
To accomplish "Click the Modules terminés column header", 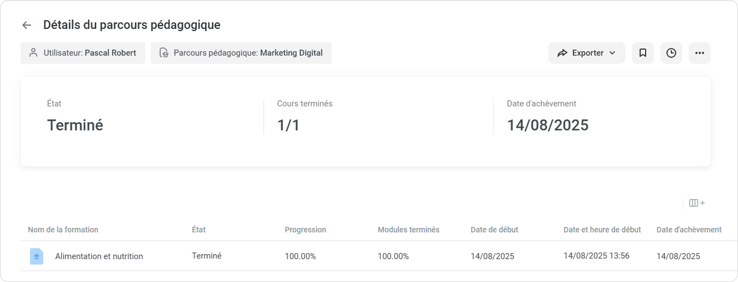I will tap(408, 230).
